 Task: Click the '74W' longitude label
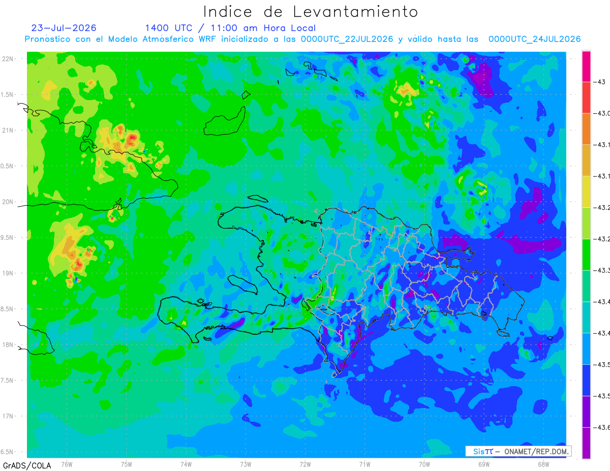tap(186, 464)
